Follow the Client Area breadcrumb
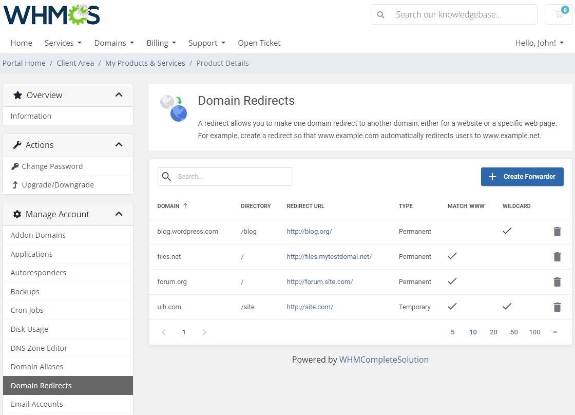 [75, 63]
